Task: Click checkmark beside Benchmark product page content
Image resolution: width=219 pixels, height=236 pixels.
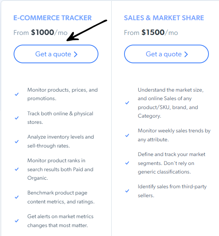Action: [17, 197]
